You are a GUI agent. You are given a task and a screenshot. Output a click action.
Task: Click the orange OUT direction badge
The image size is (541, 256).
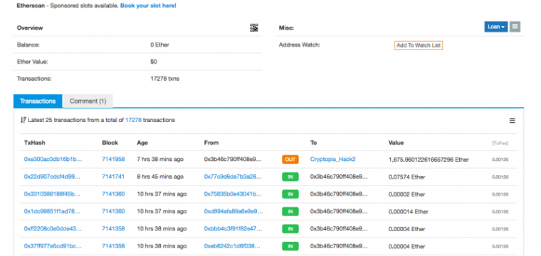(290, 160)
